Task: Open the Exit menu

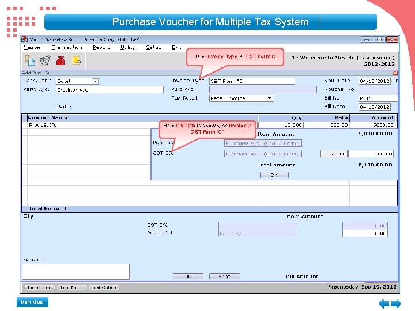Action: click(x=176, y=47)
